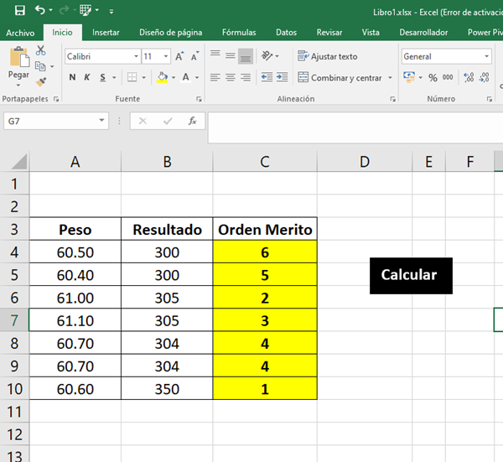Click inside the formula bar input
The image size is (503, 462).
tap(355, 127)
